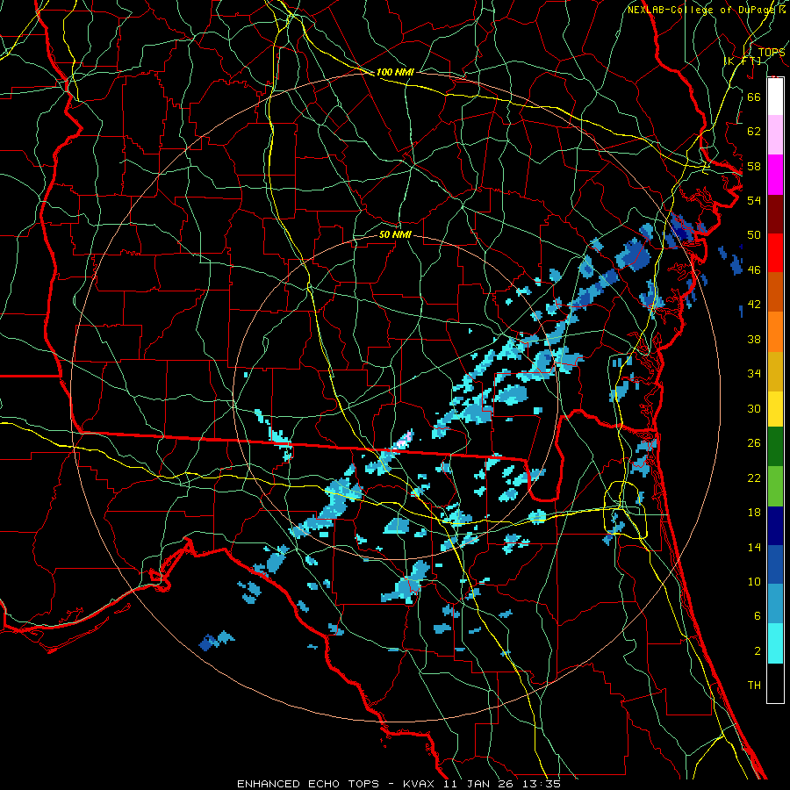Pick the dark orange 46 kft swatch

775,292
